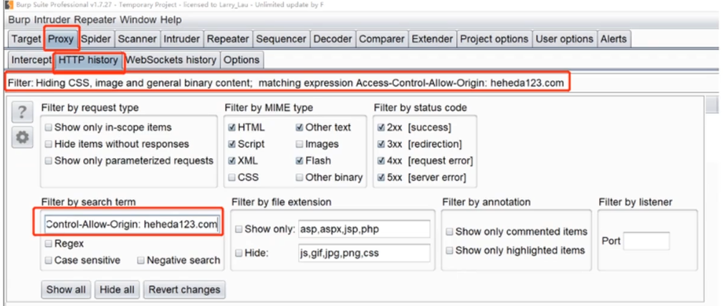Enable Show only highlighted items
Image resolution: width=723 pixels, height=306 pixels.
point(449,251)
